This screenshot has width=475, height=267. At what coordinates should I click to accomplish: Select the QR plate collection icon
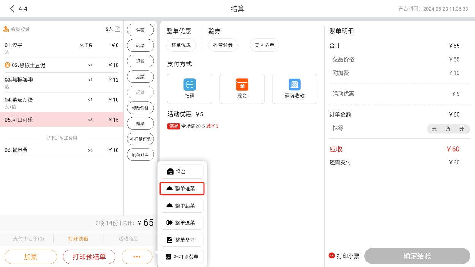(294, 84)
